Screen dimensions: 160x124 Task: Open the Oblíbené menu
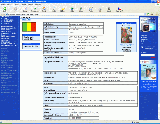[x=23, y=5]
